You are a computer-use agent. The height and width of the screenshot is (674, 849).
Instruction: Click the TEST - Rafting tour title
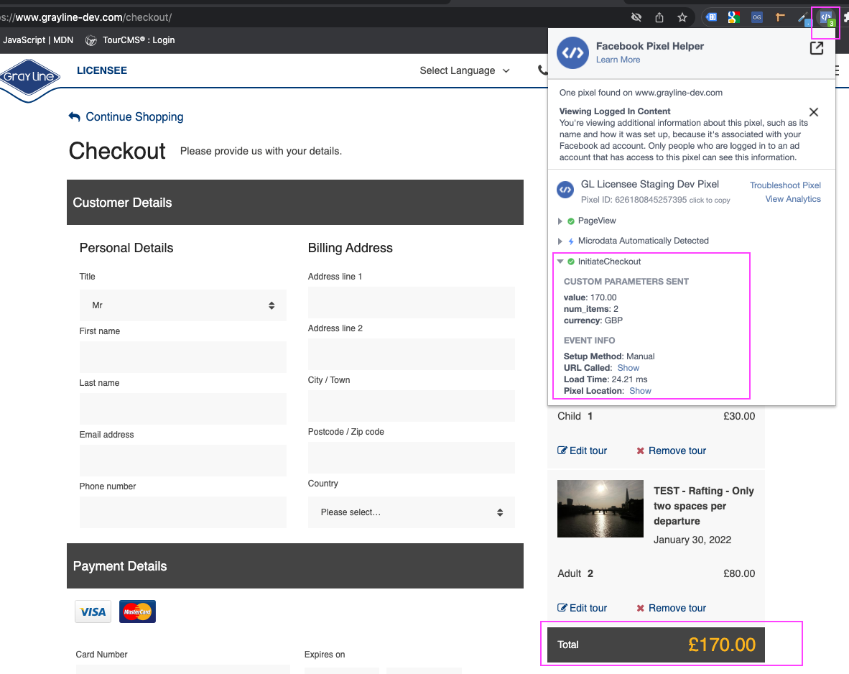[x=704, y=506]
